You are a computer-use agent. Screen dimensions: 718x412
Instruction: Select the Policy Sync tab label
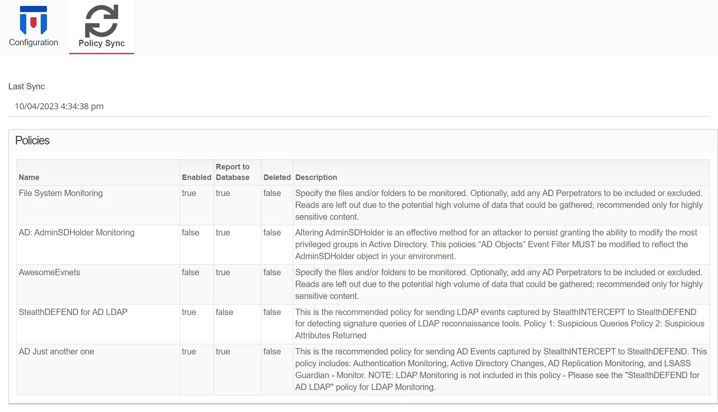pos(102,43)
